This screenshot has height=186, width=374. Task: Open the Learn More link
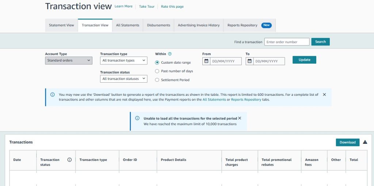click(x=123, y=7)
